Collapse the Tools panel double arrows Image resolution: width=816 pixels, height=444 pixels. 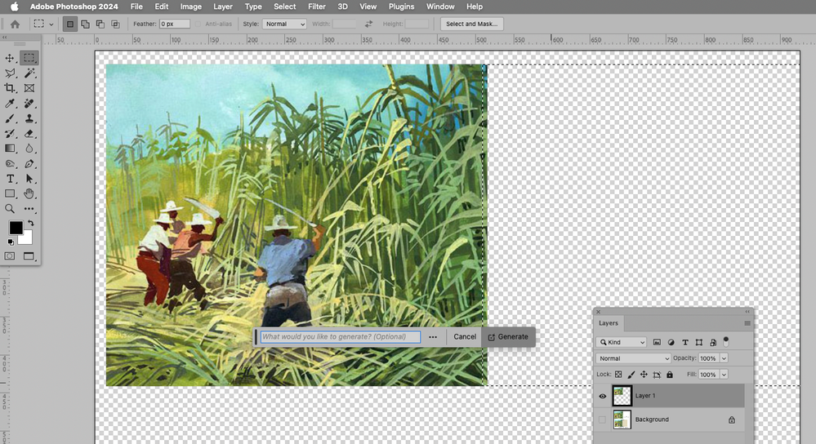pyautogui.click(x=5, y=38)
